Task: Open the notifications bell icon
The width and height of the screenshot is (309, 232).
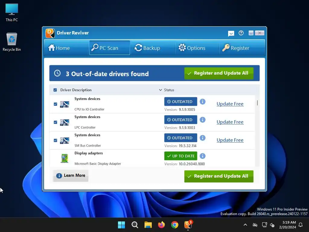Action: (x=301, y=225)
